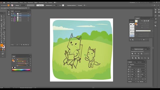Choose Linear gradient type button
Viewport: 160px width, 90px height.
tap(144, 21)
